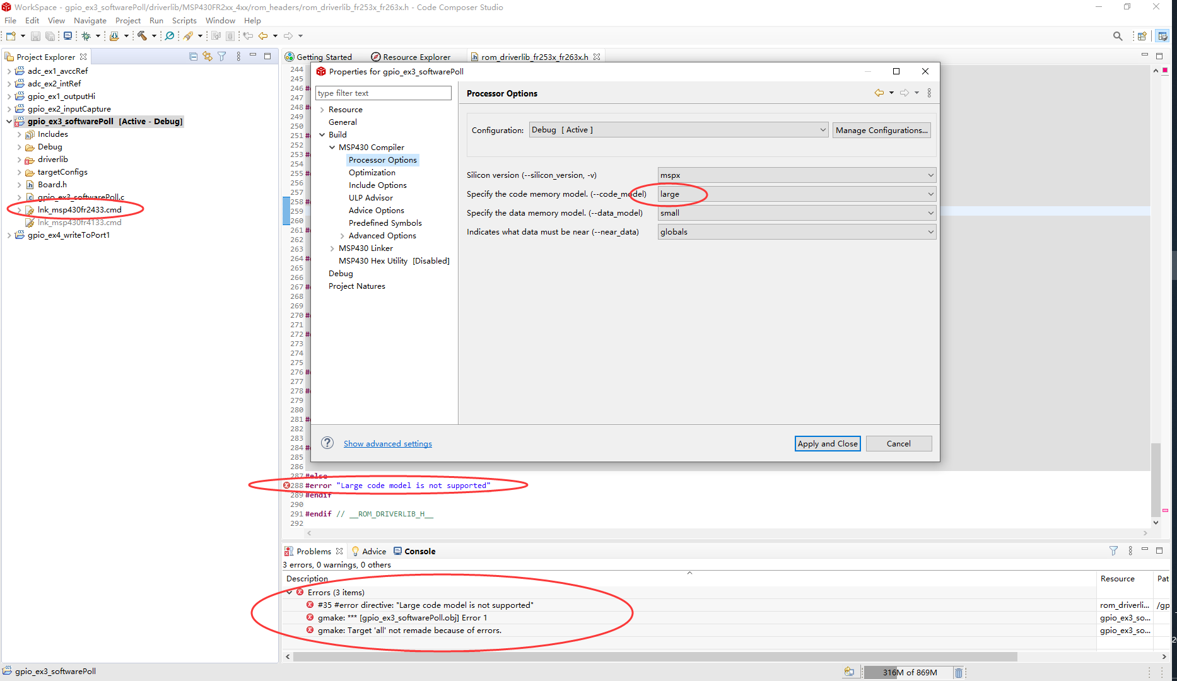
Task: Toggle Link with Editor in Project Explorer
Action: click(x=208, y=57)
